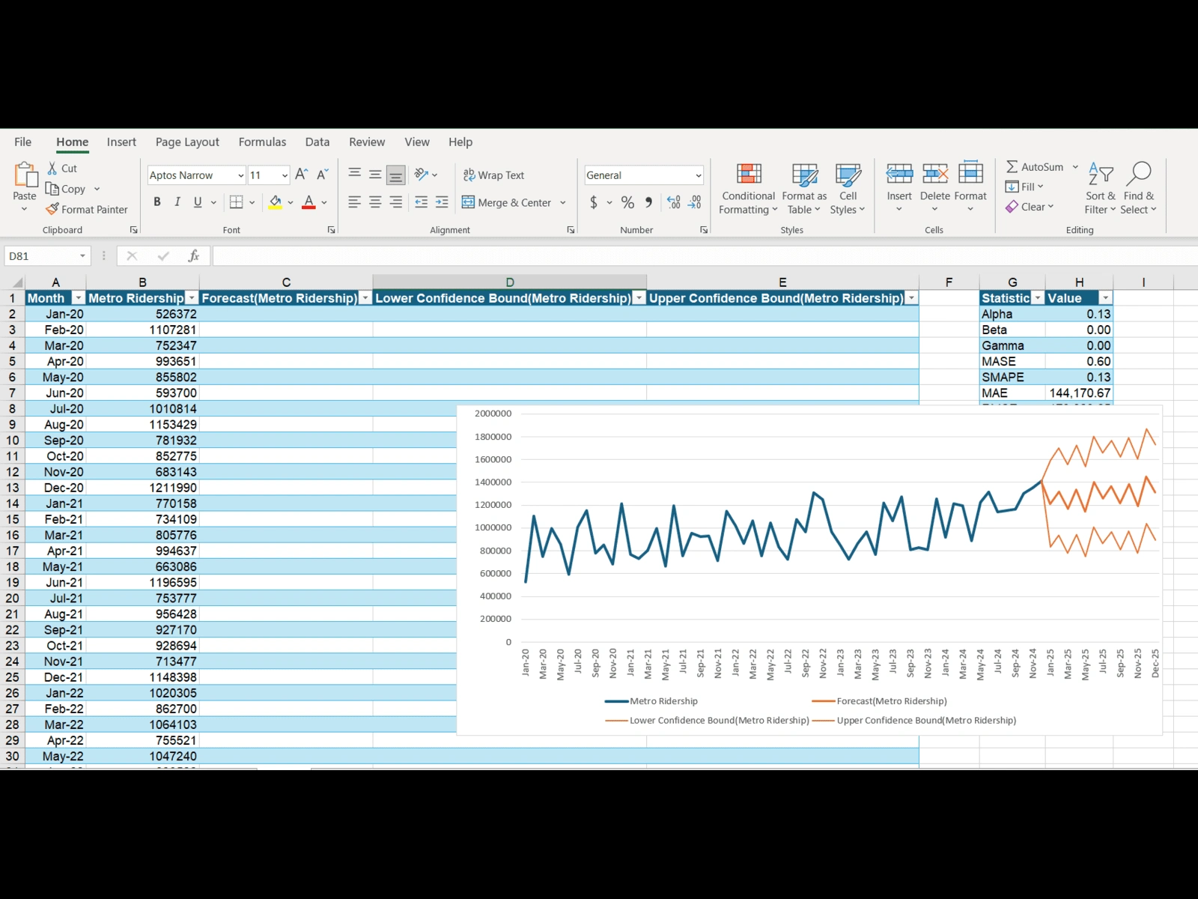Open Format as Table icon
Image resolution: width=1198 pixels, height=899 pixels.
point(805,174)
